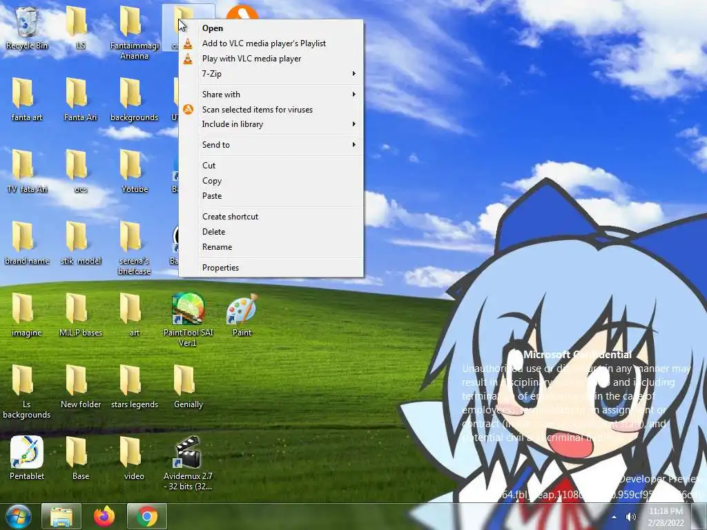Viewport: 707px width, 530px height.
Task: Expand the 7-Zip submenu
Action: pos(271,73)
